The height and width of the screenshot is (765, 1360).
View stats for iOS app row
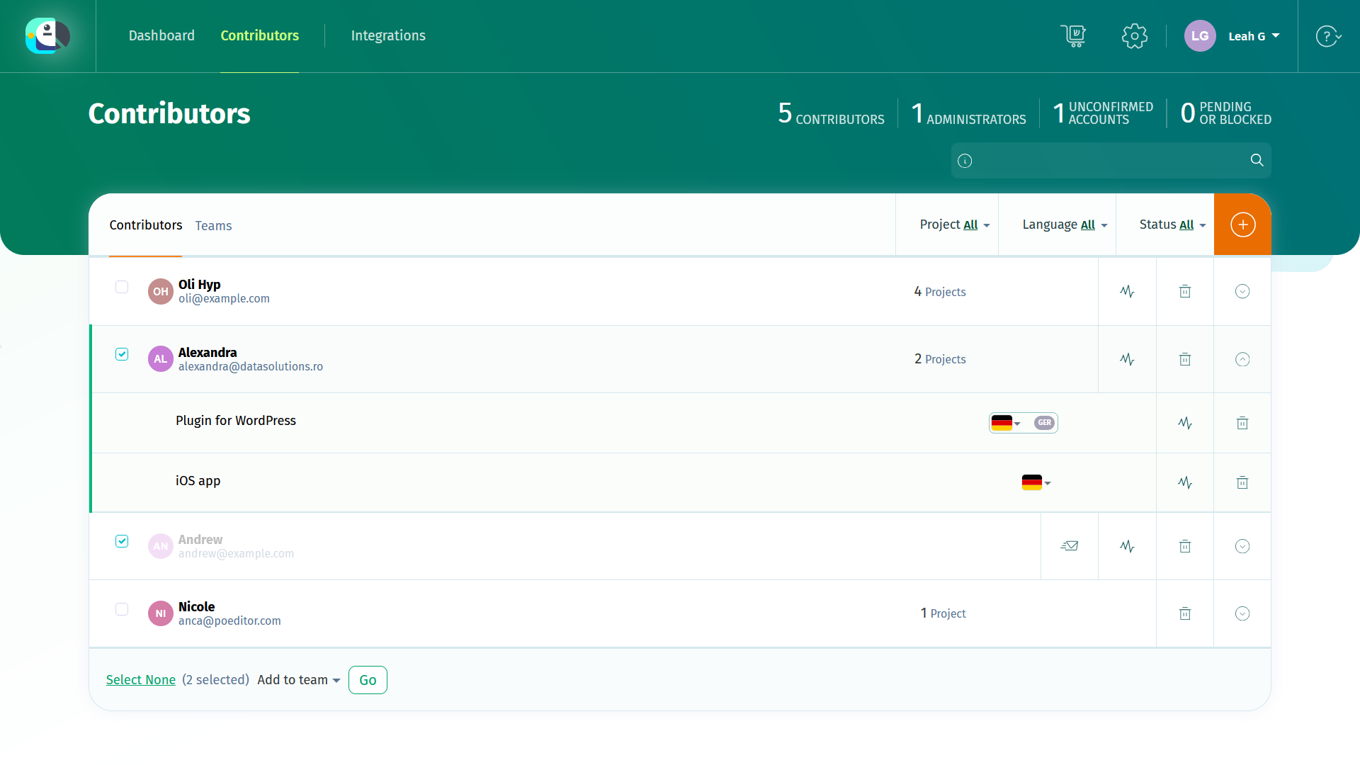click(x=1185, y=482)
